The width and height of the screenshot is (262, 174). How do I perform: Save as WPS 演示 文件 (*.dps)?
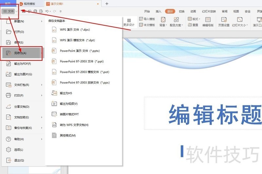click(84, 30)
